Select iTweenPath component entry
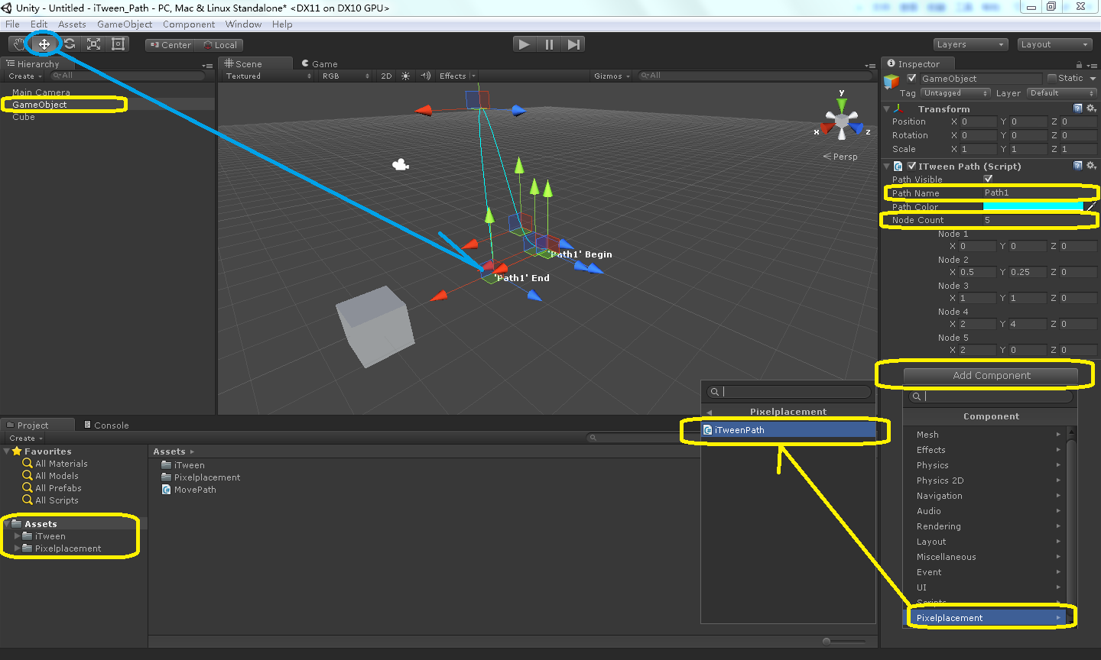 click(x=788, y=430)
